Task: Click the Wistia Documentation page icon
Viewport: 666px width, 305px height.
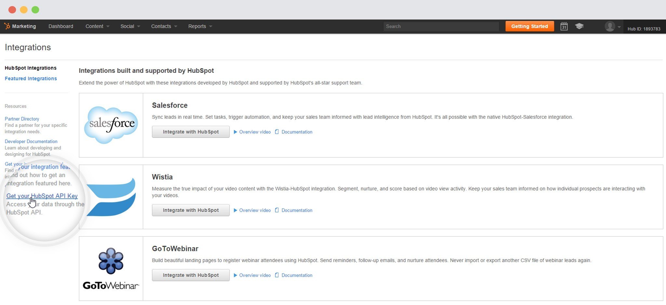Action: click(277, 210)
